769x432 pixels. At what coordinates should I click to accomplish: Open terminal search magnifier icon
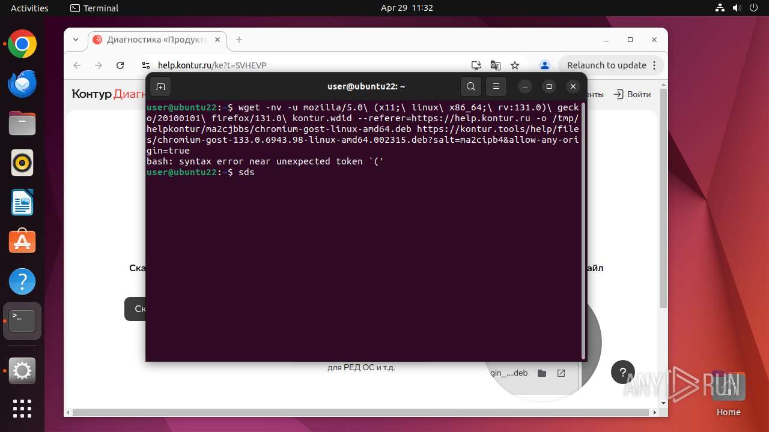[471, 86]
